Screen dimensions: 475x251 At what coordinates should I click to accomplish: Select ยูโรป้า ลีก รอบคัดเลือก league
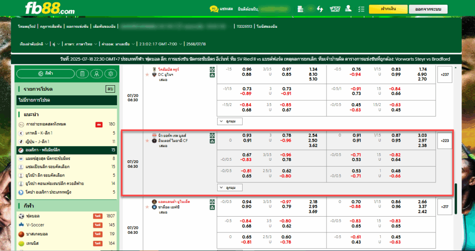tap(67, 176)
